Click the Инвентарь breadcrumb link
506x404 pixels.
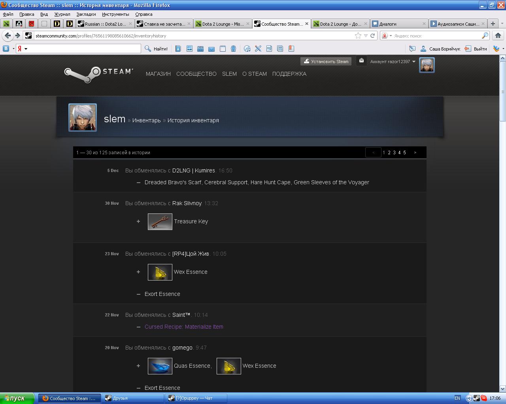point(147,120)
